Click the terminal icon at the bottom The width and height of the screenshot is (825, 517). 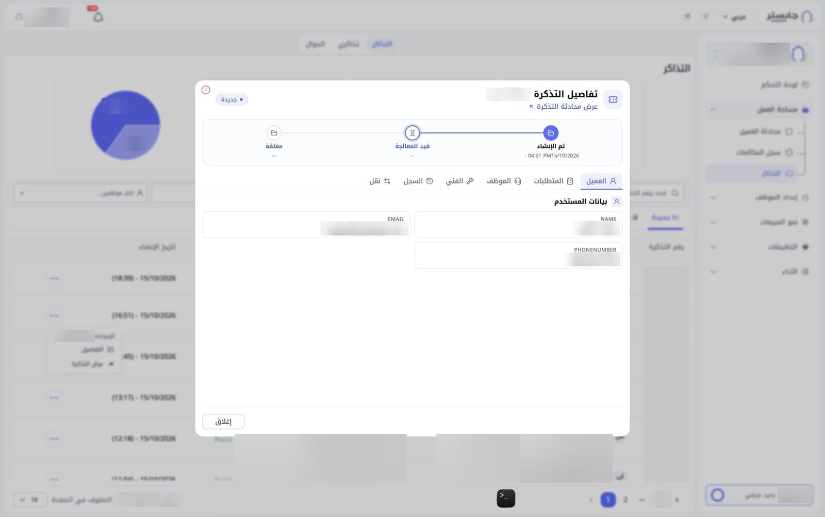(x=506, y=498)
